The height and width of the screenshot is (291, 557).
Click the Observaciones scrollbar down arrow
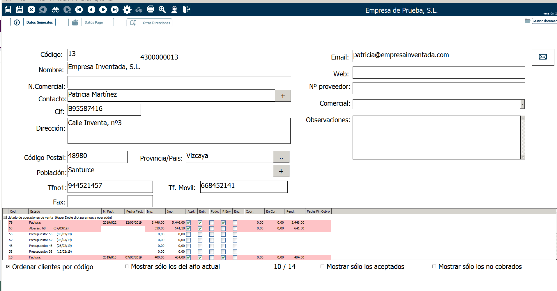coord(523,157)
